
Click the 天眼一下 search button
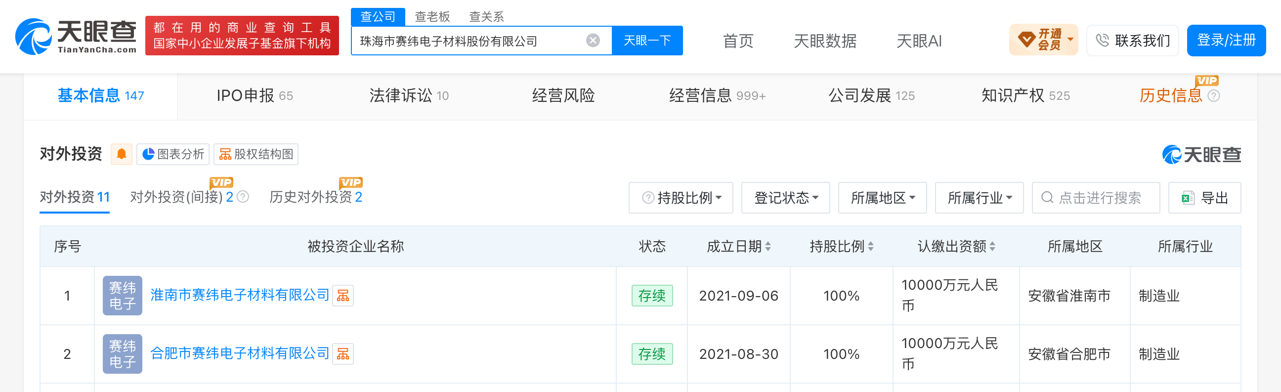click(647, 41)
